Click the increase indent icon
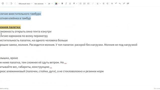The image size is (160, 90). point(103,3)
